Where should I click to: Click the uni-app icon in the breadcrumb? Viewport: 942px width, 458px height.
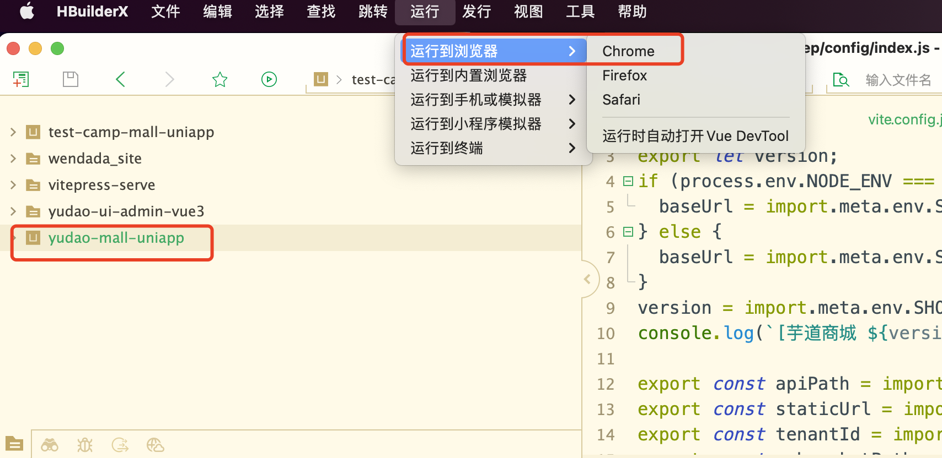tap(321, 79)
